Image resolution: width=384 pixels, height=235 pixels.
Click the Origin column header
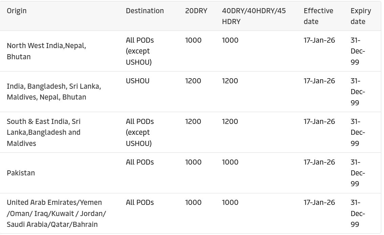(x=17, y=11)
